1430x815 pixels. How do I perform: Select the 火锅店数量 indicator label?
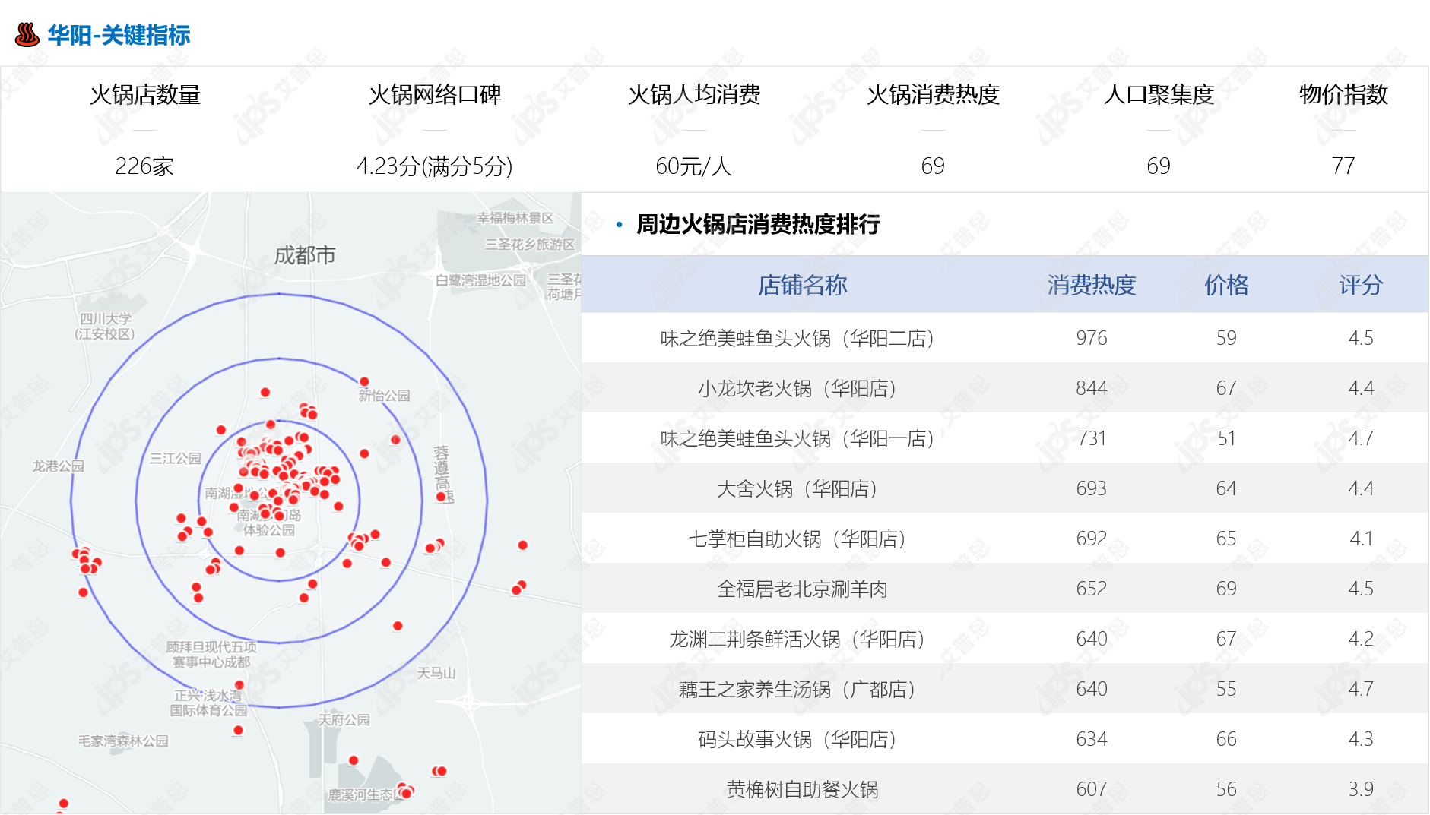144,94
